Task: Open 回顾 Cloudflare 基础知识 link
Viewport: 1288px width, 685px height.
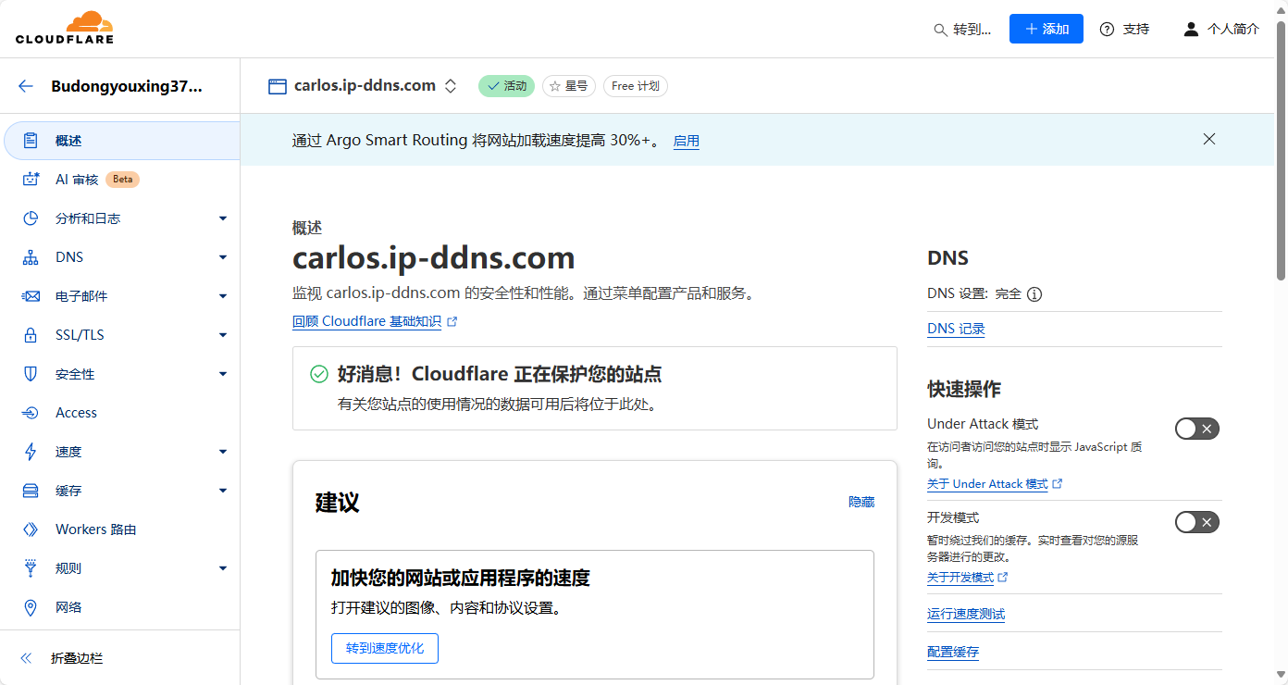Action: 366,322
